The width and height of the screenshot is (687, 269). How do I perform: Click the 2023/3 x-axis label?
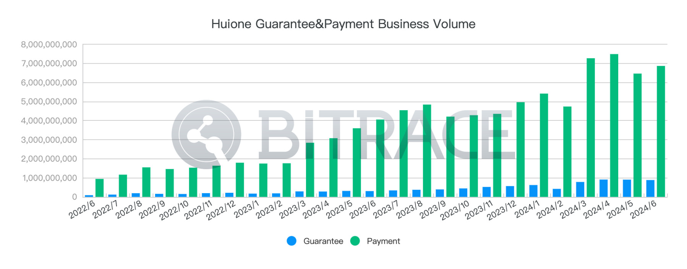[x=292, y=209]
